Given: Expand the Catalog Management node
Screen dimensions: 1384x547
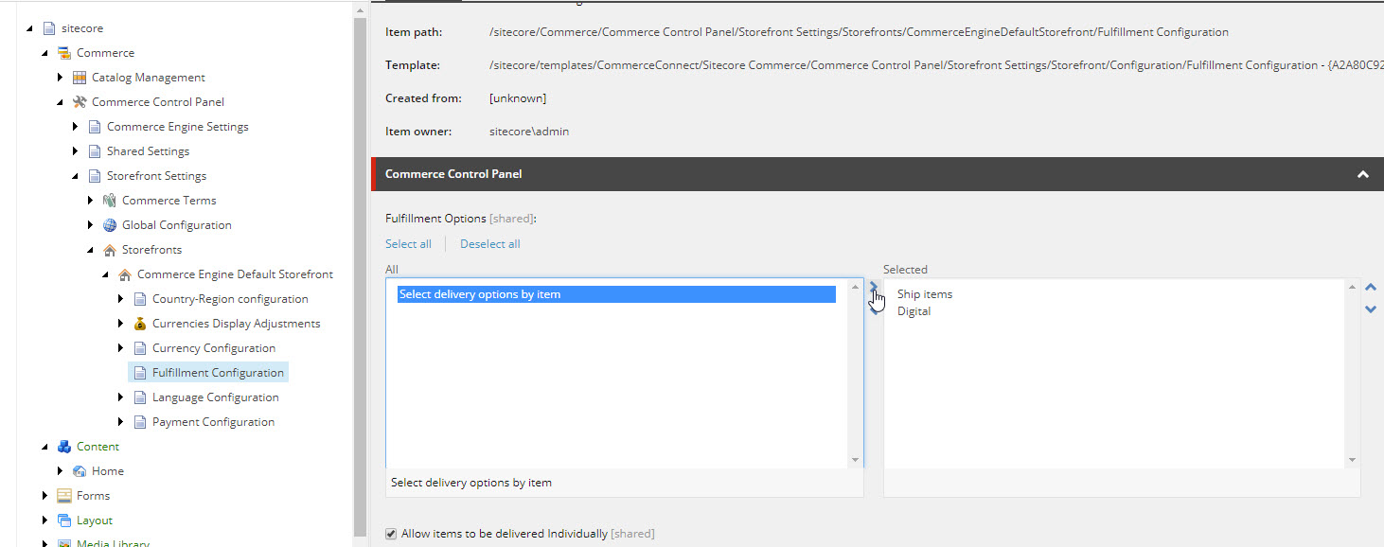Looking at the screenshot, I should (x=61, y=78).
